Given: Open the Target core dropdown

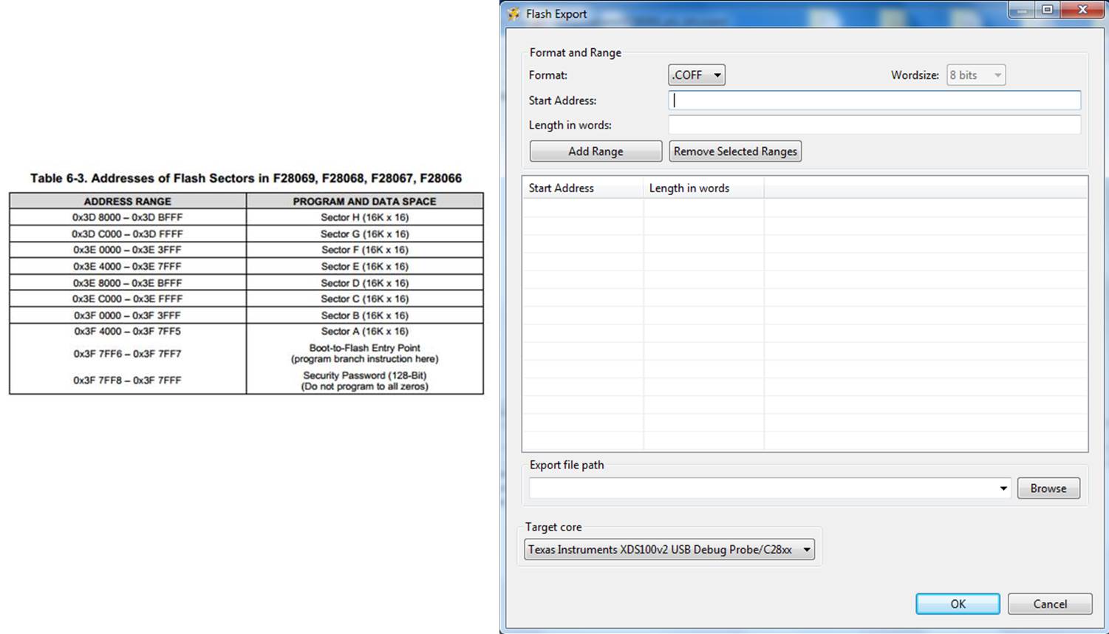Looking at the screenshot, I should point(669,550).
